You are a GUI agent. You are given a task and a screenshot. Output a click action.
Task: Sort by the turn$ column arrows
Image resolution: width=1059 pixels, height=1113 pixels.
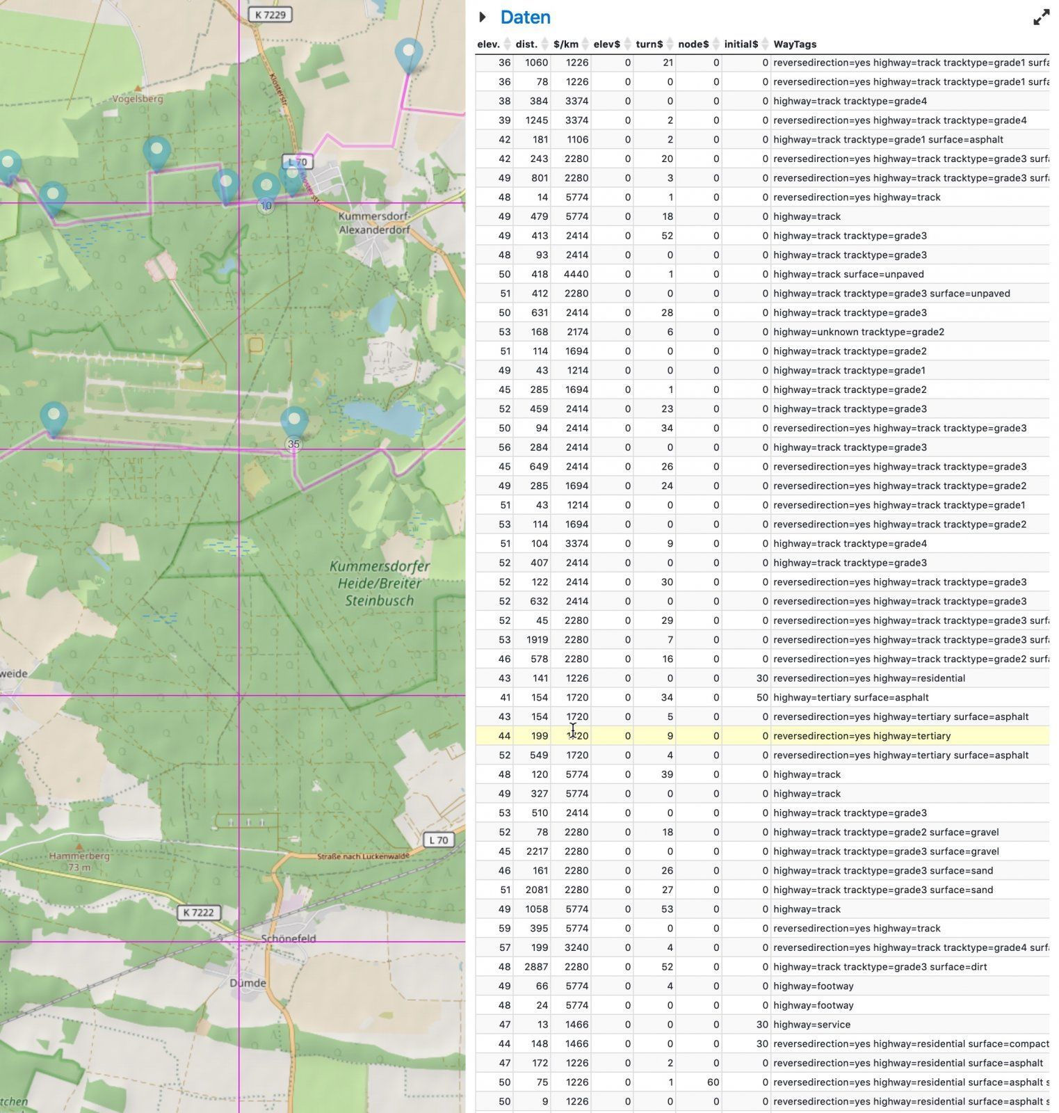pyautogui.click(x=670, y=45)
